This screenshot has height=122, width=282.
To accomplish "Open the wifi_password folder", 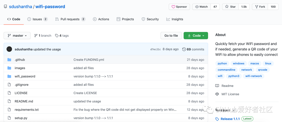I will tap(25, 76).
